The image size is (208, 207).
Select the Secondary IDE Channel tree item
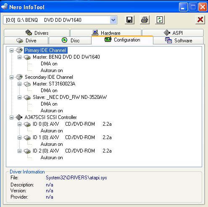49,77
